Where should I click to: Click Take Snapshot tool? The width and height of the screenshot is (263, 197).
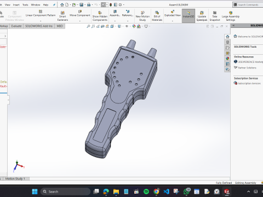tap(215, 16)
